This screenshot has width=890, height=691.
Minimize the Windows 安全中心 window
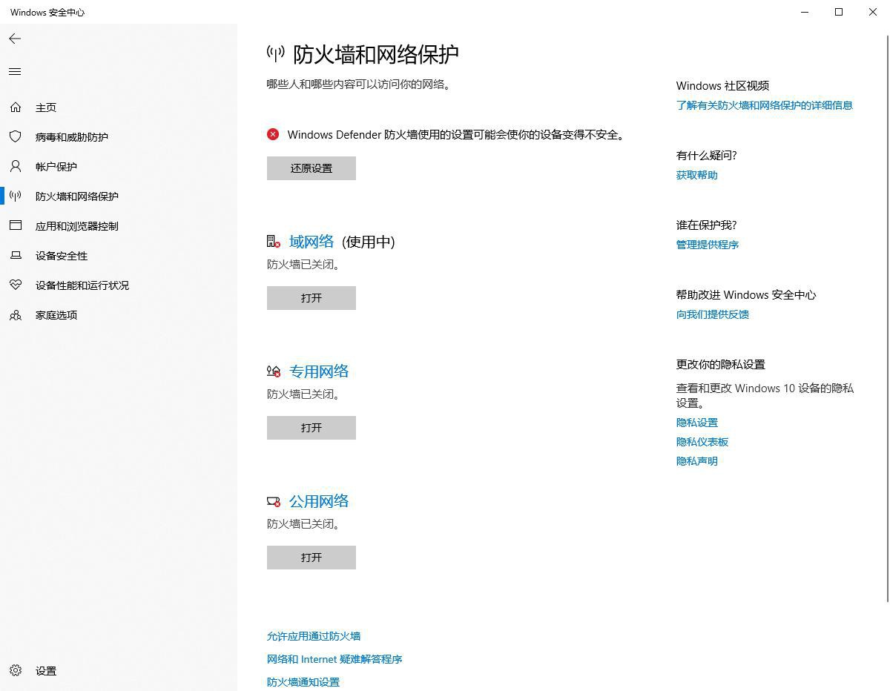click(x=805, y=12)
